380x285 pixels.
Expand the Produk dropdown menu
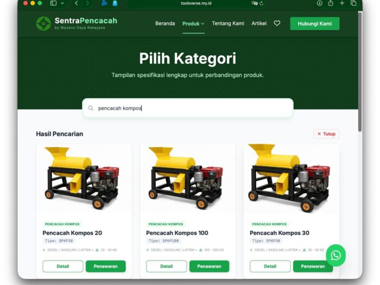[x=193, y=23]
